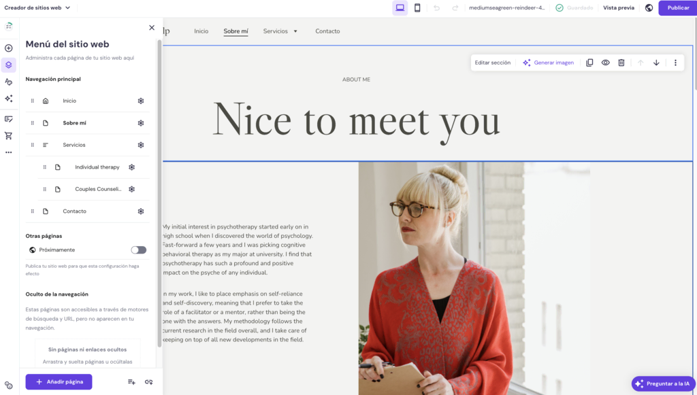697x395 pixels.
Task: Click the Contacto link in the site header
Action: pos(327,31)
